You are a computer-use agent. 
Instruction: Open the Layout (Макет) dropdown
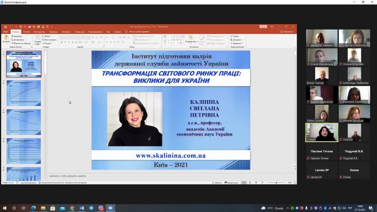47,36
